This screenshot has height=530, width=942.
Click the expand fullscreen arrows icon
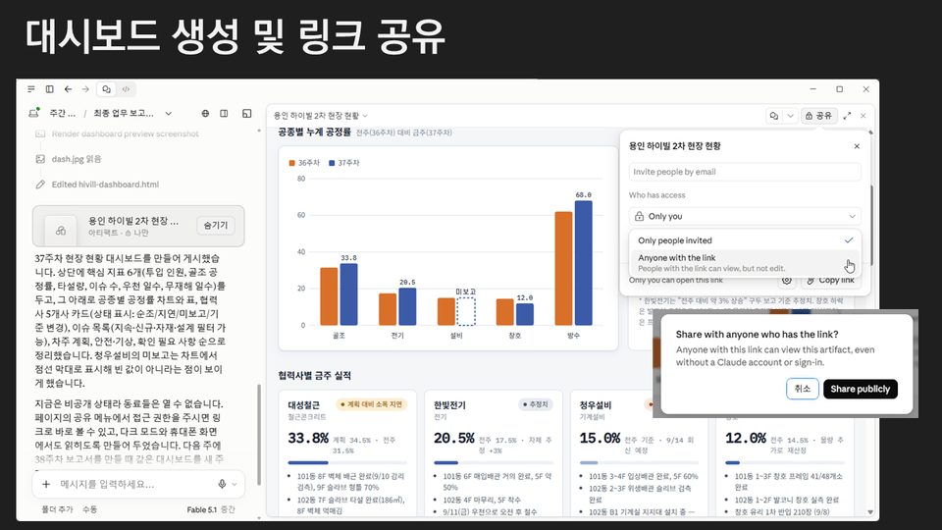847,116
